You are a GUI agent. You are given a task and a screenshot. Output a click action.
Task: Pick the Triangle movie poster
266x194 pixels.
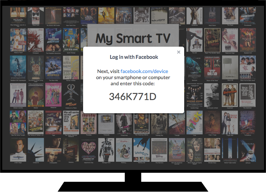[x=177, y=124]
